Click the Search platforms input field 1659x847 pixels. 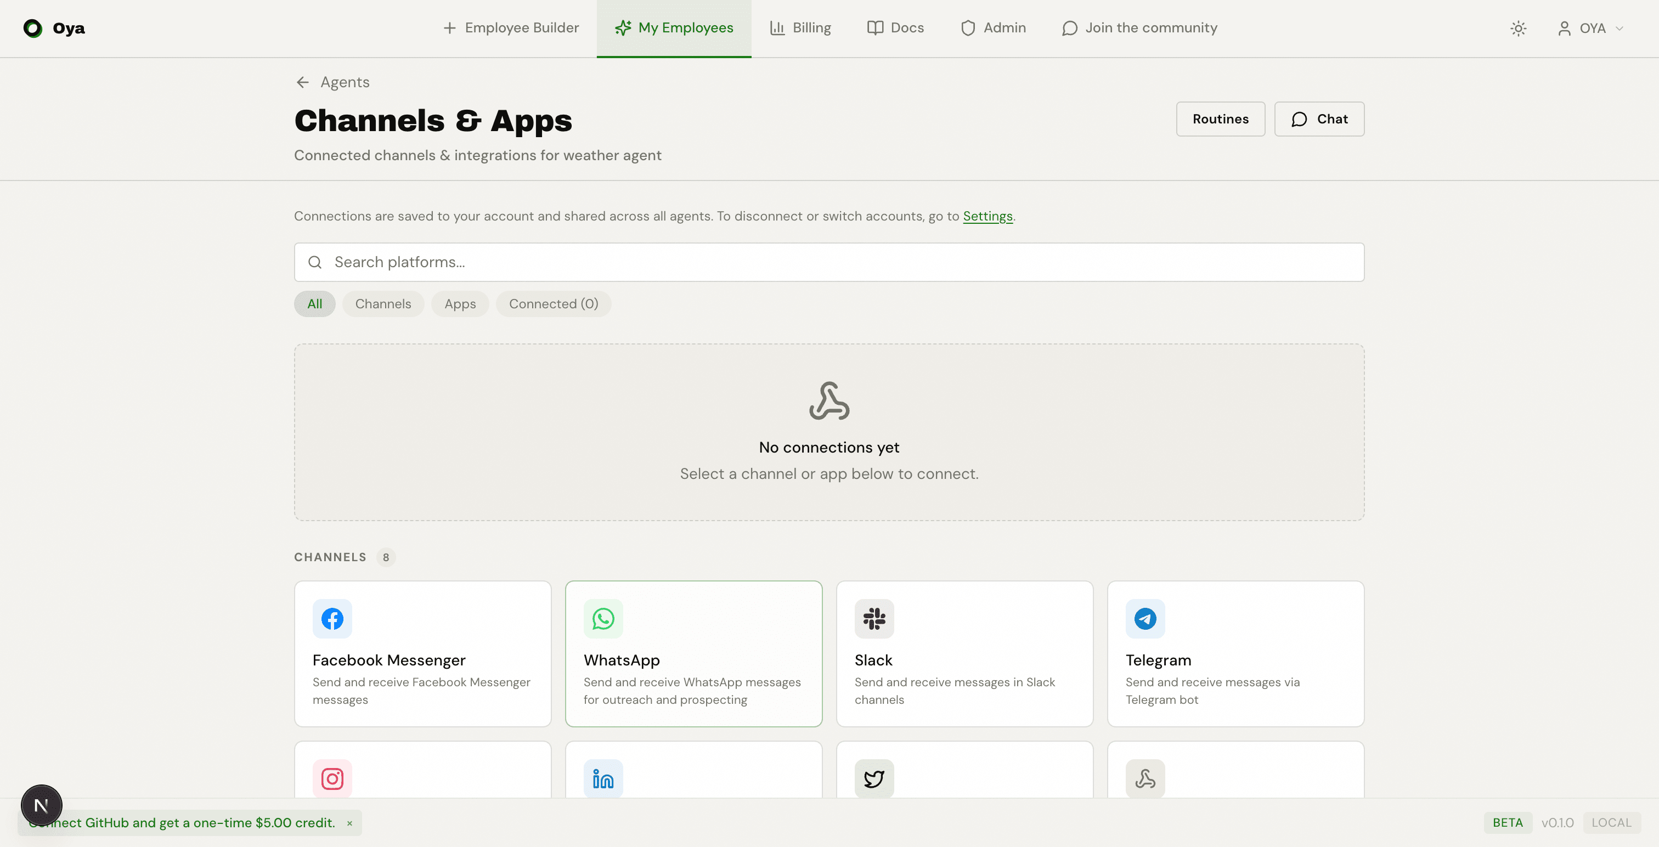828,262
